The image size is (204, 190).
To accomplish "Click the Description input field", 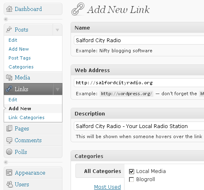I will pos(139,126).
